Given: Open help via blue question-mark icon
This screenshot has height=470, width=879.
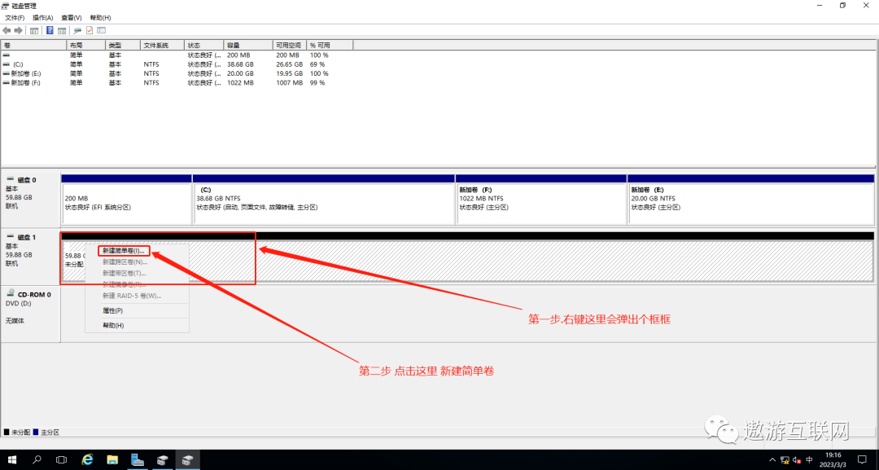Looking at the screenshot, I should point(50,30).
